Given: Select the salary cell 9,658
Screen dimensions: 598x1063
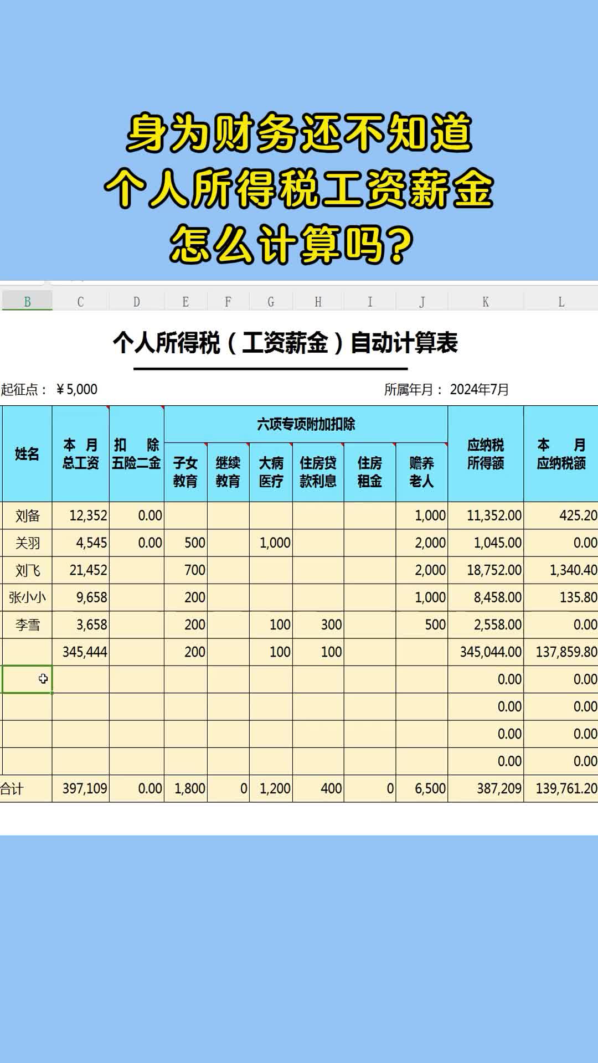Looking at the screenshot, I should coord(80,597).
